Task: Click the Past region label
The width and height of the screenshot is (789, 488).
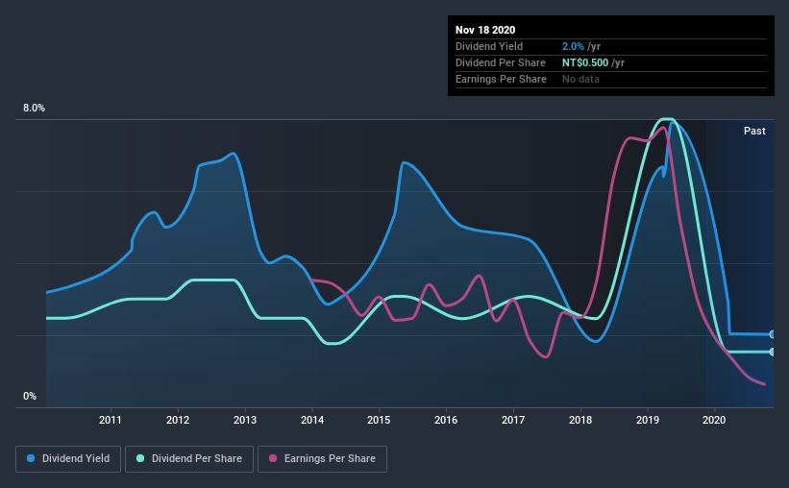Action: (x=754, y=131)
